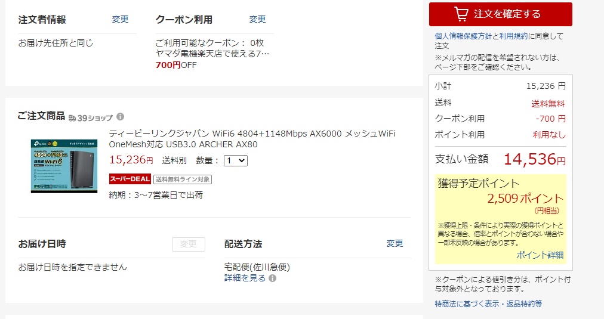
Task: Click the 小計 15,236 円 subtotal value
Action: pyautogui.click(x=546, y=86)
